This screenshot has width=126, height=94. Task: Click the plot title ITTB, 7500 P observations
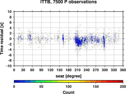(69, 2)
